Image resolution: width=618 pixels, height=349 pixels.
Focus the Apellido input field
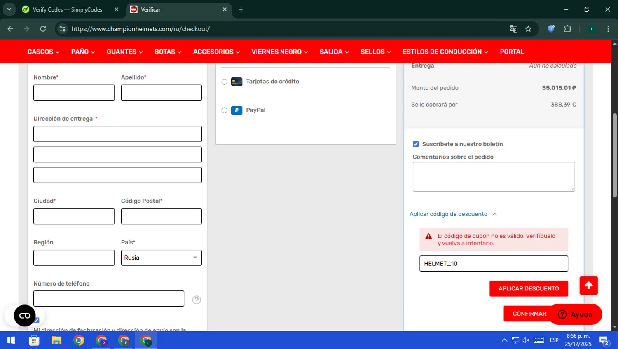pos(162,93)
